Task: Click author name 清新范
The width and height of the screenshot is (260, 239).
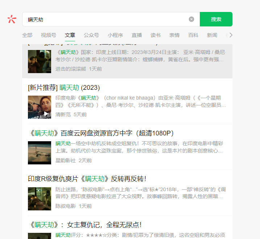Action: pyautogui.click(x=63, y=114)
